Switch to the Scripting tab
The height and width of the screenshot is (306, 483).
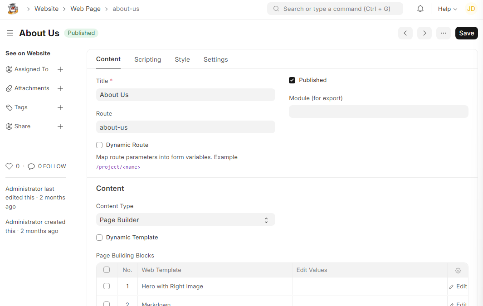pos(147,59)
